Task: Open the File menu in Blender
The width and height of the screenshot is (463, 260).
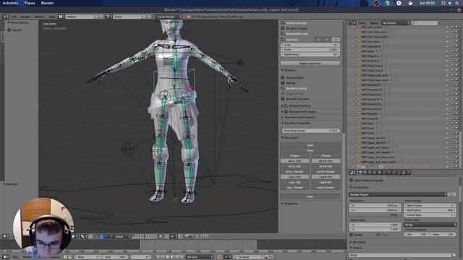Action: (x=14, y=17)
